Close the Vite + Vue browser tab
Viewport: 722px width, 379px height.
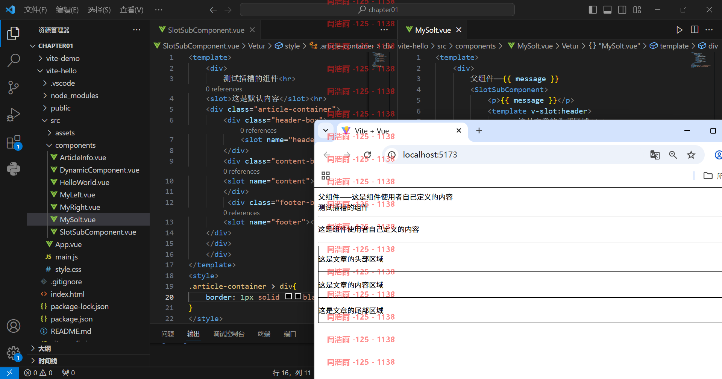coord(459,130)
